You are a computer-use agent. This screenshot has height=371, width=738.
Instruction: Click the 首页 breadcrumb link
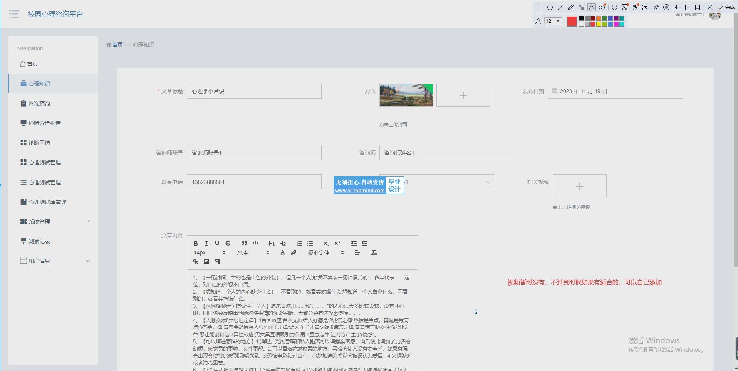click(117, 45)
